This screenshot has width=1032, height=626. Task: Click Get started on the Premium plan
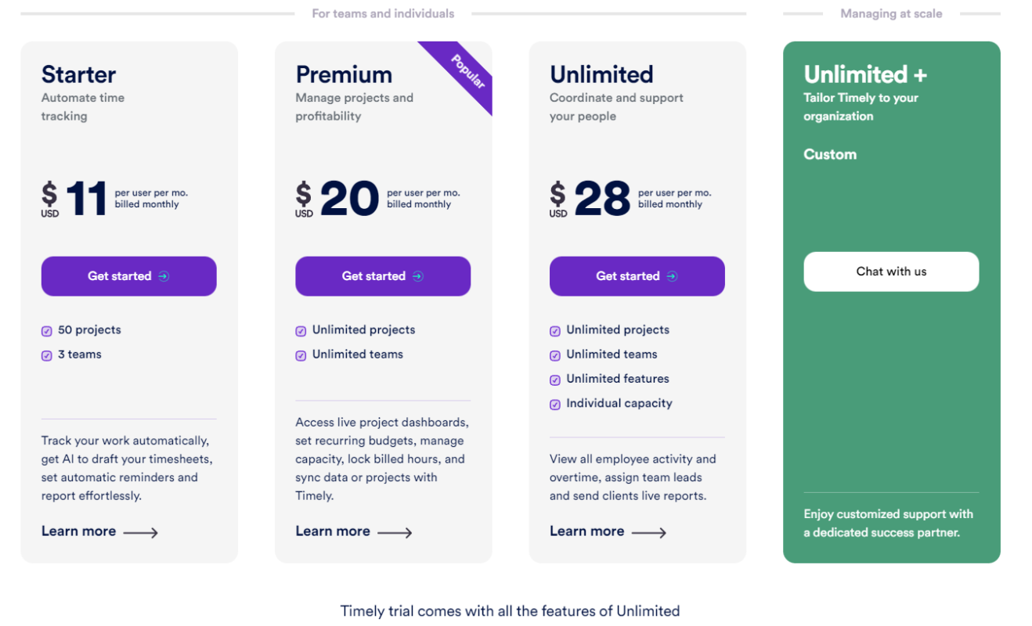coord(383,276)
